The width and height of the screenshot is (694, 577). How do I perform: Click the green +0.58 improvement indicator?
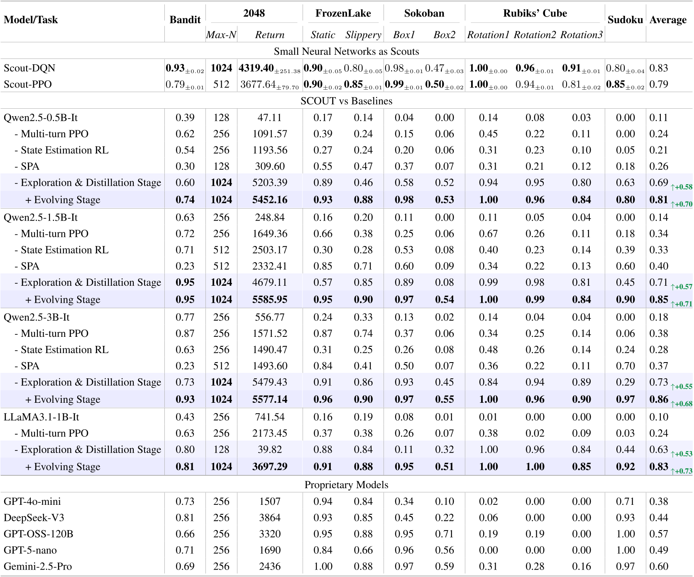click(682, 187)
